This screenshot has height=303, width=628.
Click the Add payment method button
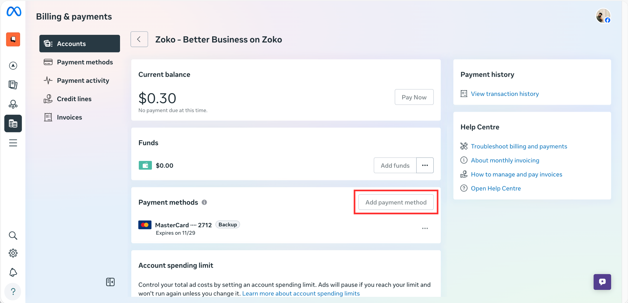396,202
